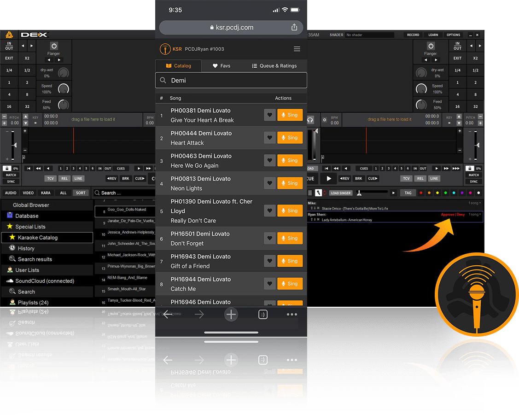Viewport: 519px width, 415px height.
Task: Click the right deck BRK button
Action: click(358, 178)
